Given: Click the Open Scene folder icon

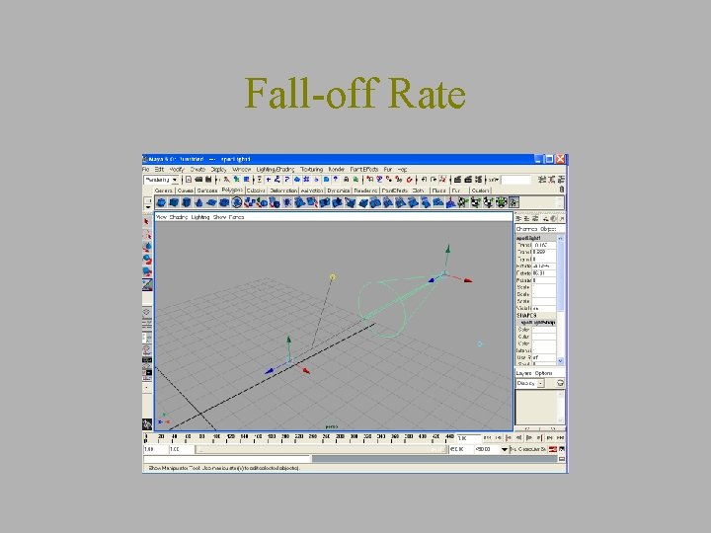Looking at the screenshot, I should (198, 180).
